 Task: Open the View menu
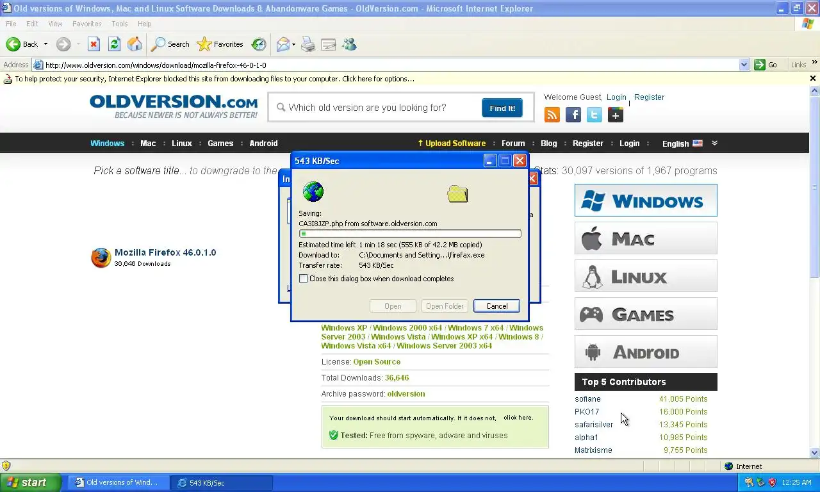click(x=55, y=24)
